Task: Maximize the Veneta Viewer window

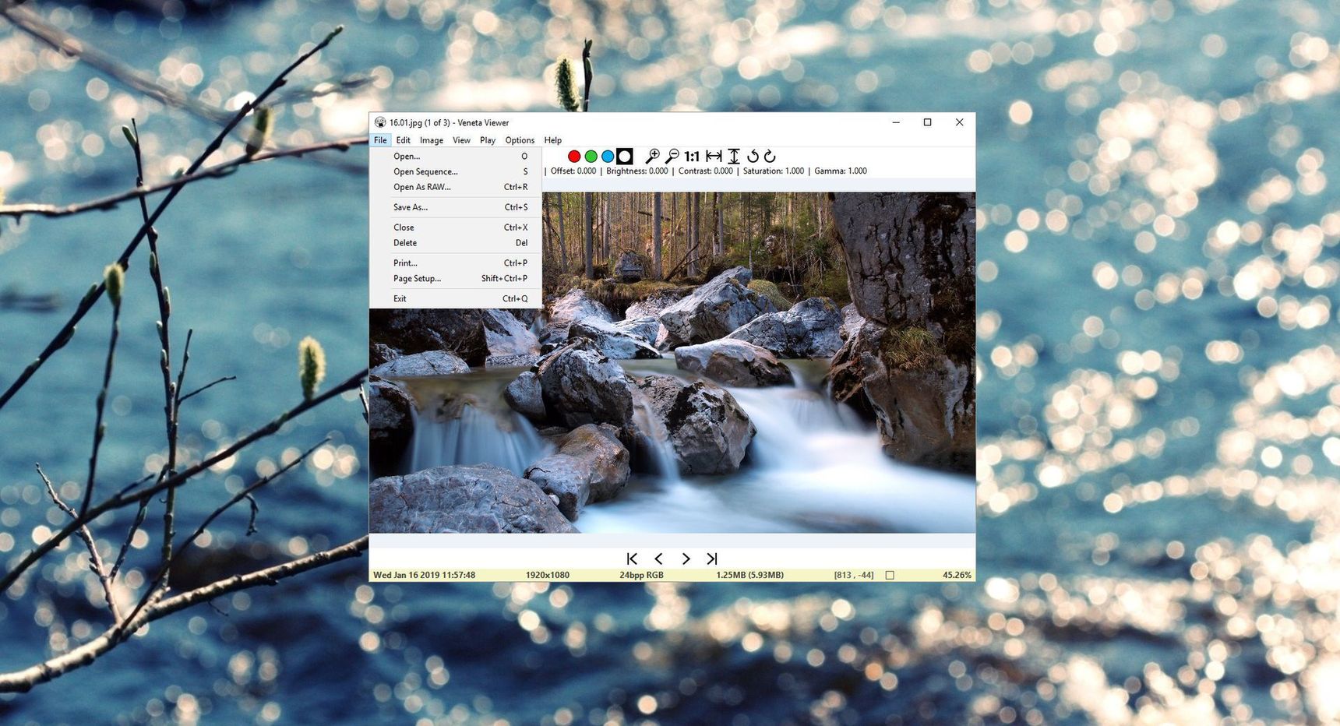Action: click(927, 122)
